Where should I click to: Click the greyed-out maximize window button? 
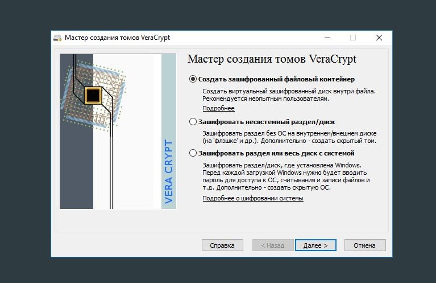coord(353,38)
